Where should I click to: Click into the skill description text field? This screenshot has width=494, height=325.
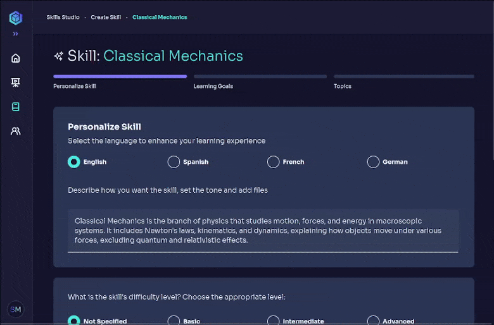[263, 231]
